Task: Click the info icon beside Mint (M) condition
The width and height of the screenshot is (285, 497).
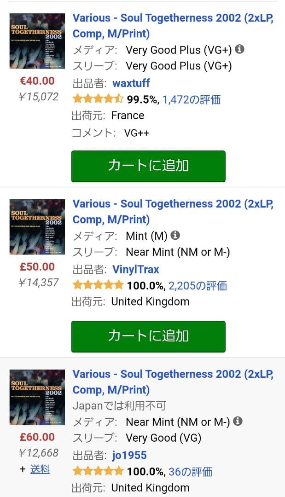Action: 175,234
